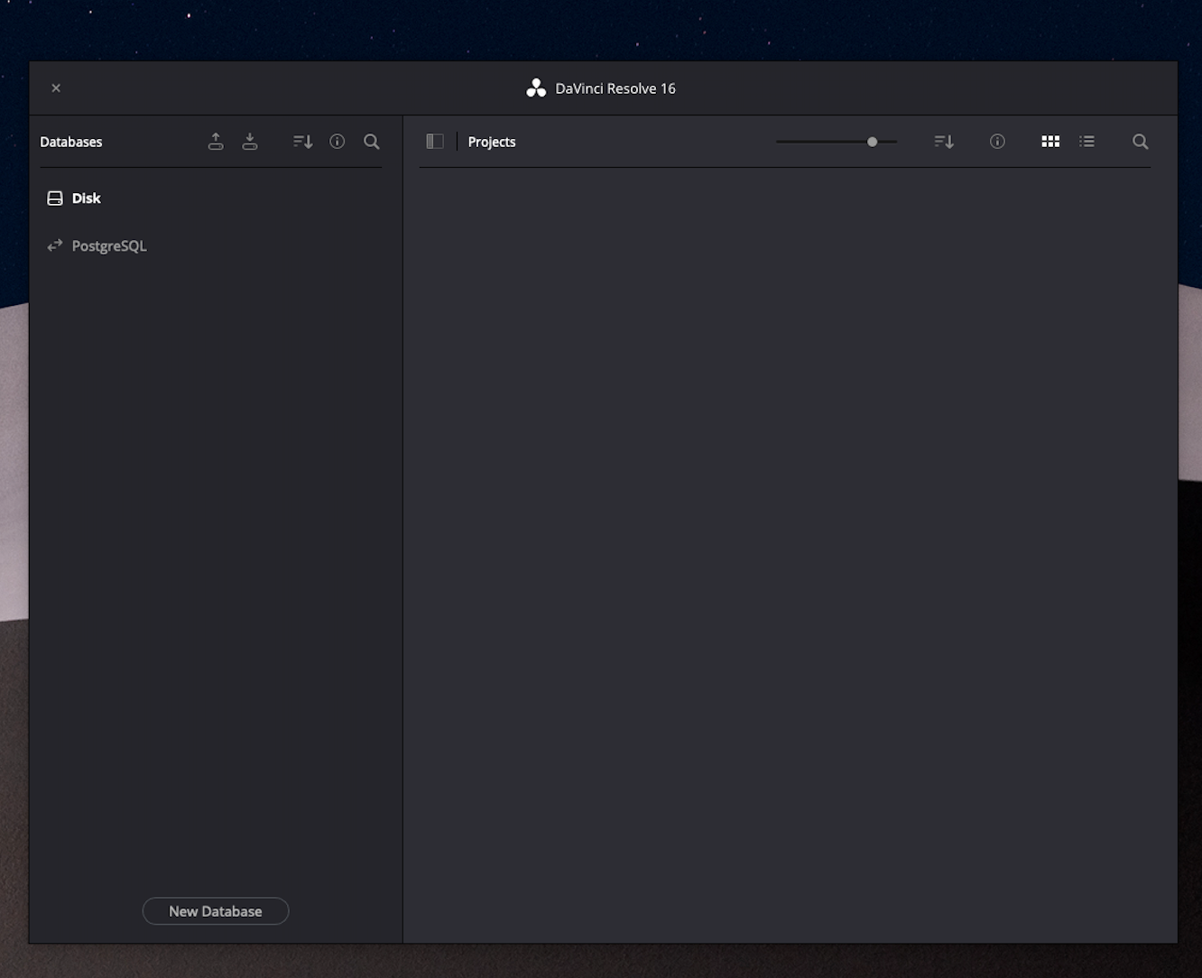Toggle the database sidebar panel
The height and width of the screenshot is (978, 1202).
click(435, 142)
